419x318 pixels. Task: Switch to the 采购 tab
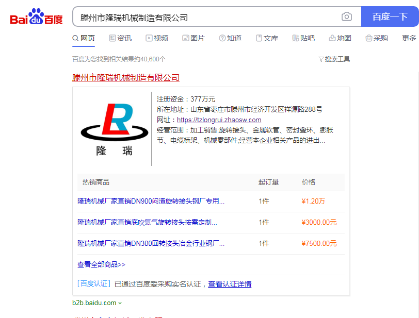pos(377,38)
